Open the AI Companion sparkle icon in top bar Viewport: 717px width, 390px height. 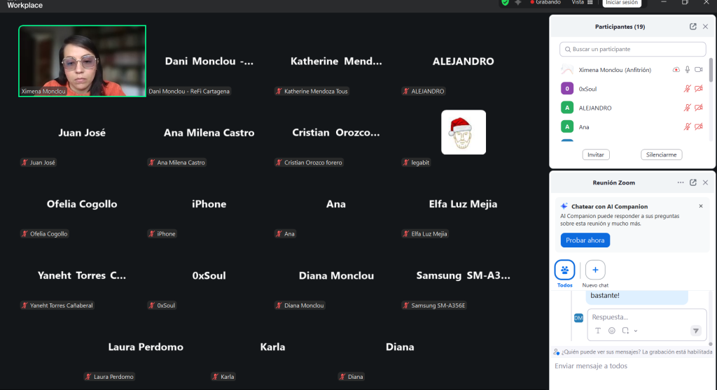518,3
